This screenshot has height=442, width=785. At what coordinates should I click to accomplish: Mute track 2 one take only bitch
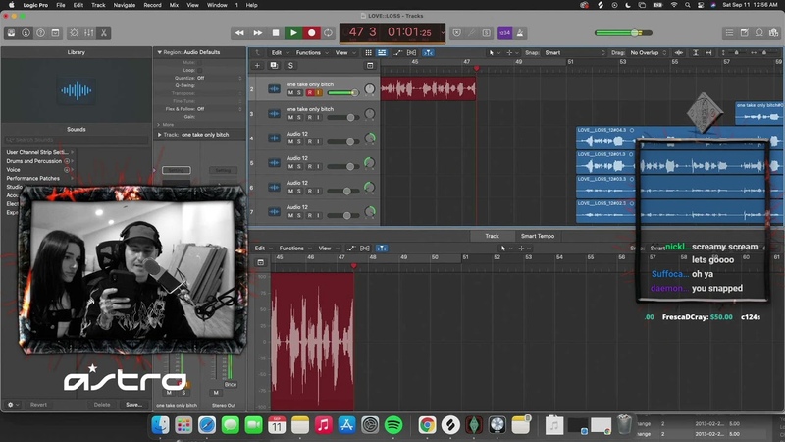(x=290, y=92)
